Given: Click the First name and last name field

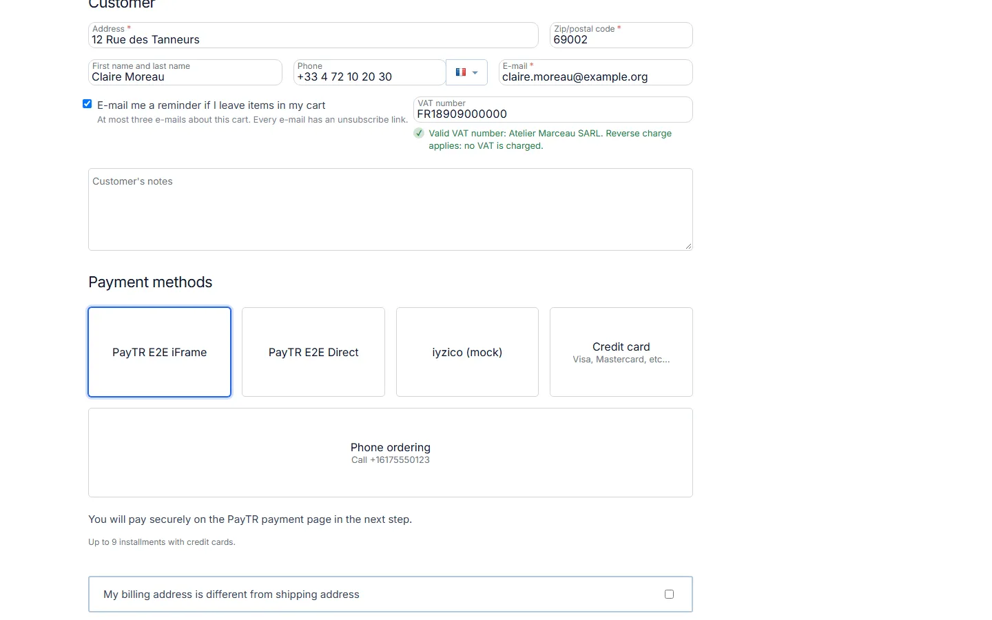Looking at the screenshot, I should (185, 72).
